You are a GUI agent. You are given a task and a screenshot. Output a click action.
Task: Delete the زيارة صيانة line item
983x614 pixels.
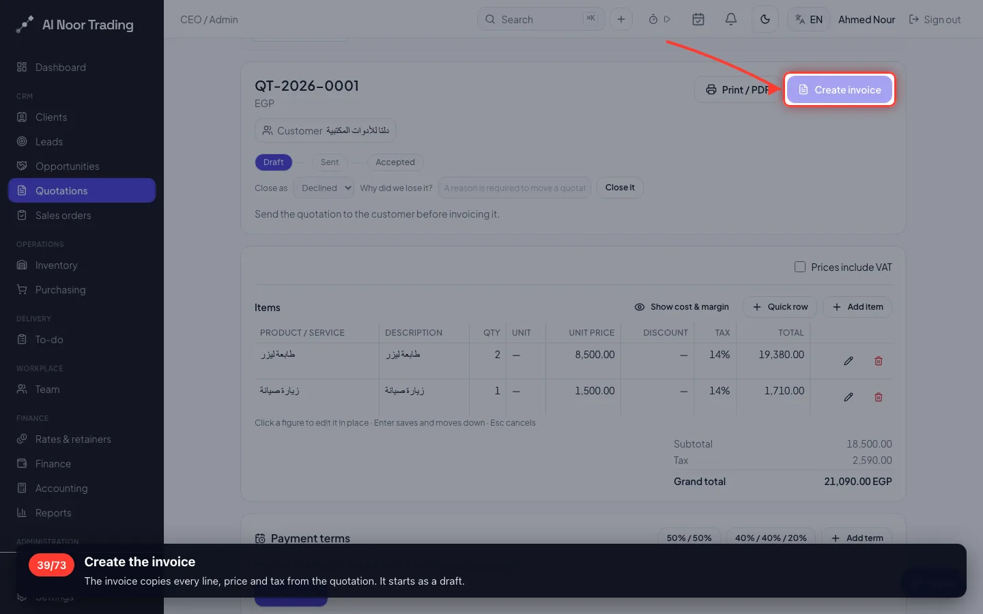[879, 397]
